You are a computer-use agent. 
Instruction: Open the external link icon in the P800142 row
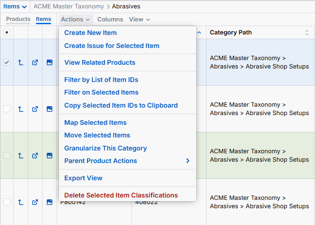[35, 202]
